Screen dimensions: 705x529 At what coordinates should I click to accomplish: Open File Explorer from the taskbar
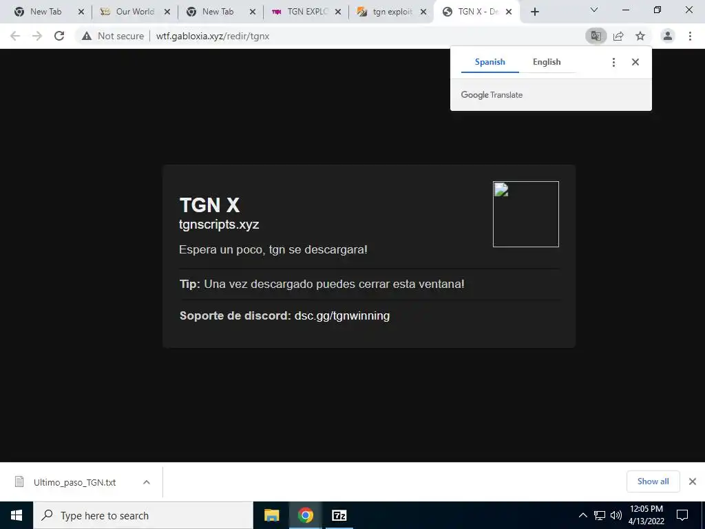pyautogui.click(x=271, y=515)
